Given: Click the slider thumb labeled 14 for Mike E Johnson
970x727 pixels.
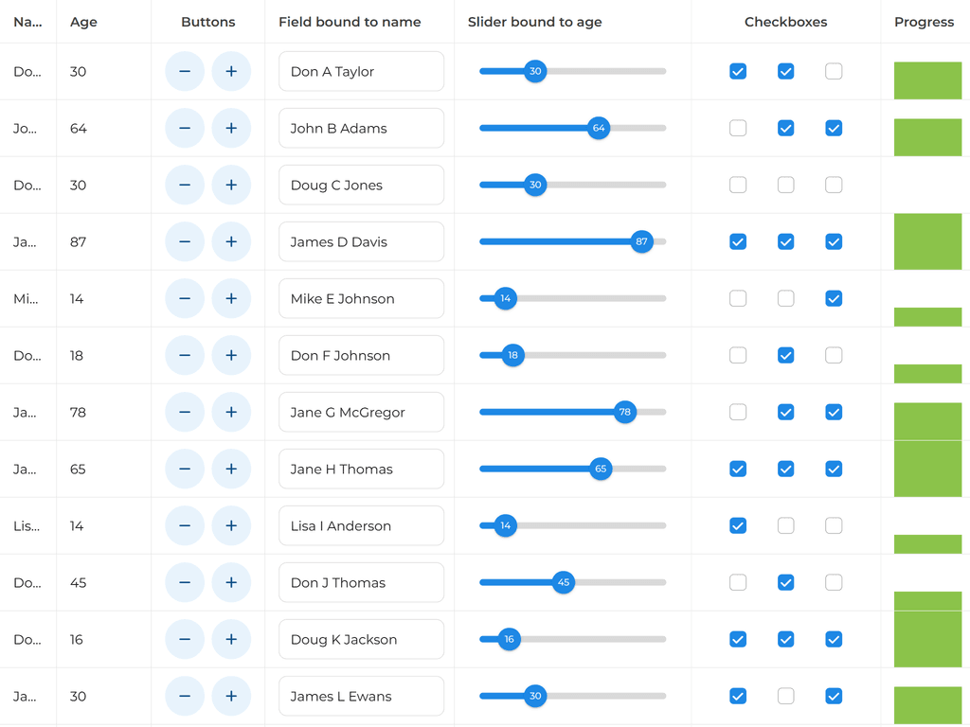Looking at the screenshot, I should (505, 298).
